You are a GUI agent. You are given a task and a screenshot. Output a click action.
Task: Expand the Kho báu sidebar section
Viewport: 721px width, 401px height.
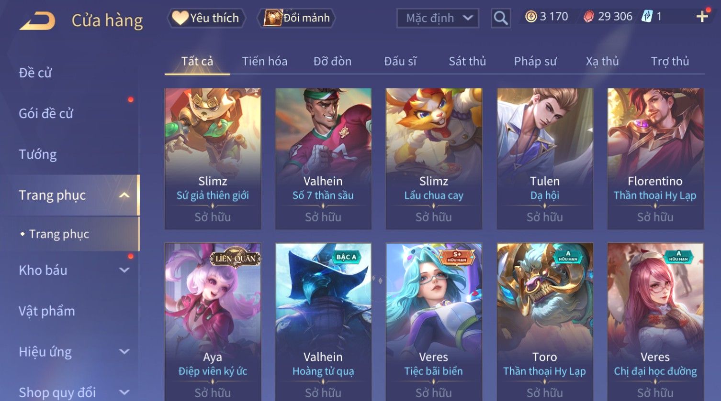tap(124, 271)
